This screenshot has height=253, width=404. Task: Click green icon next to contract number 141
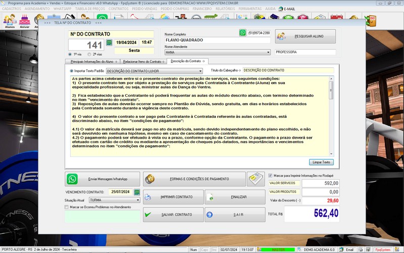pyautogui.click(x=109, y=43)
